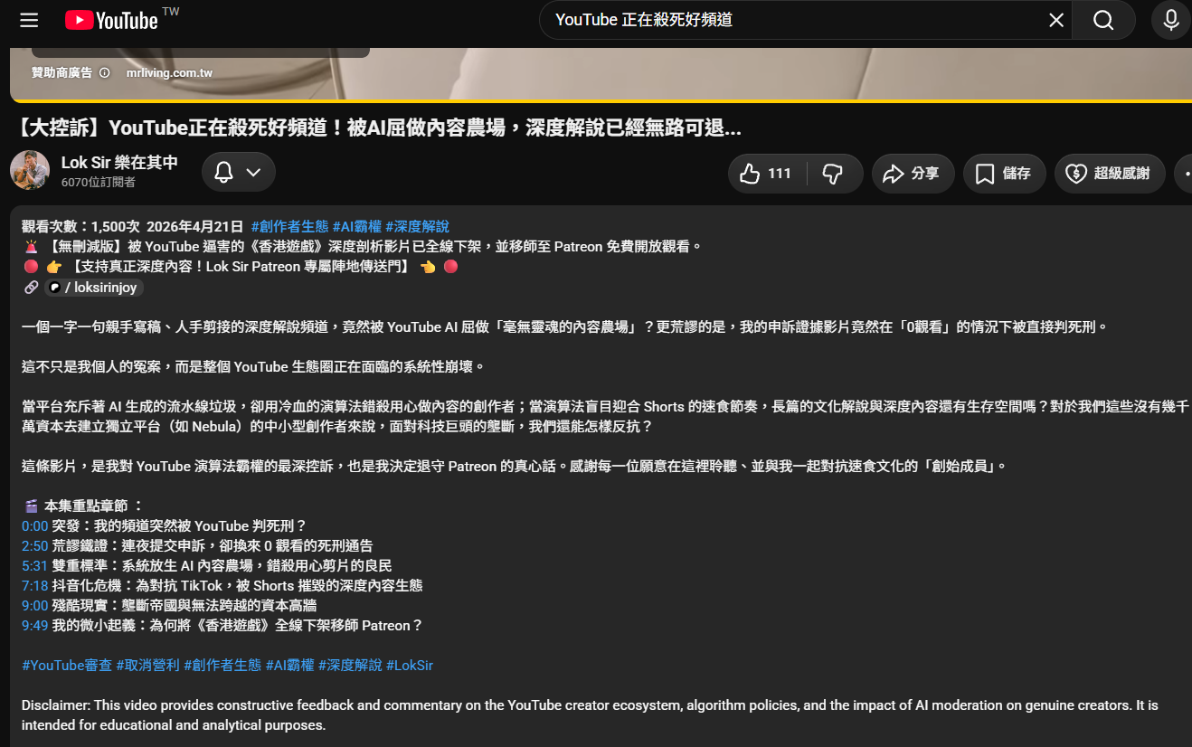This screenshot has width=1192, height=747.
Task: Open Lok Sir channel avatar
Action: 30,170
